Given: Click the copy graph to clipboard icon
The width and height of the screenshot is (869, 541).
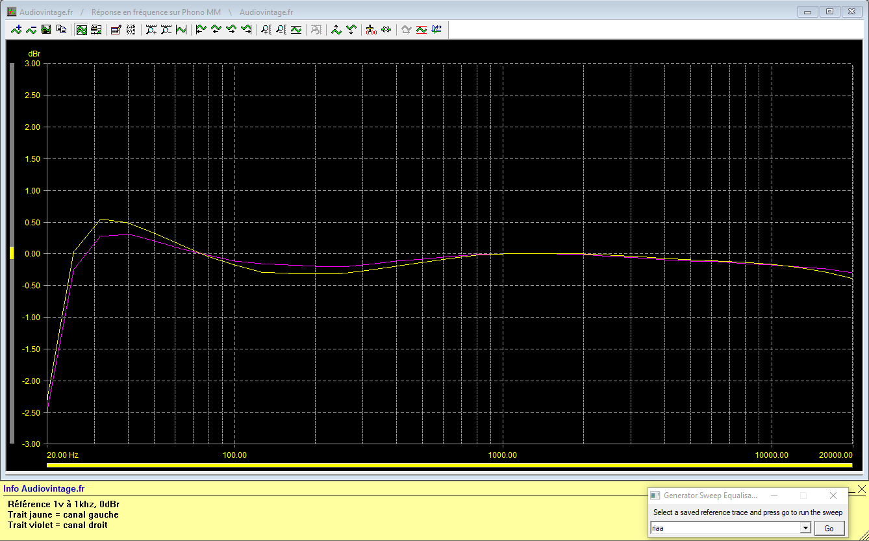Looking at the screenshot, I should coord(61,29).
